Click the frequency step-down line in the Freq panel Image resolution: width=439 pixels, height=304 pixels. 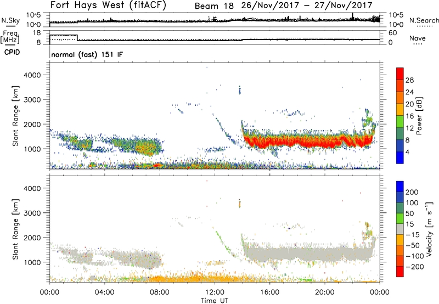[x=77, y=37]
